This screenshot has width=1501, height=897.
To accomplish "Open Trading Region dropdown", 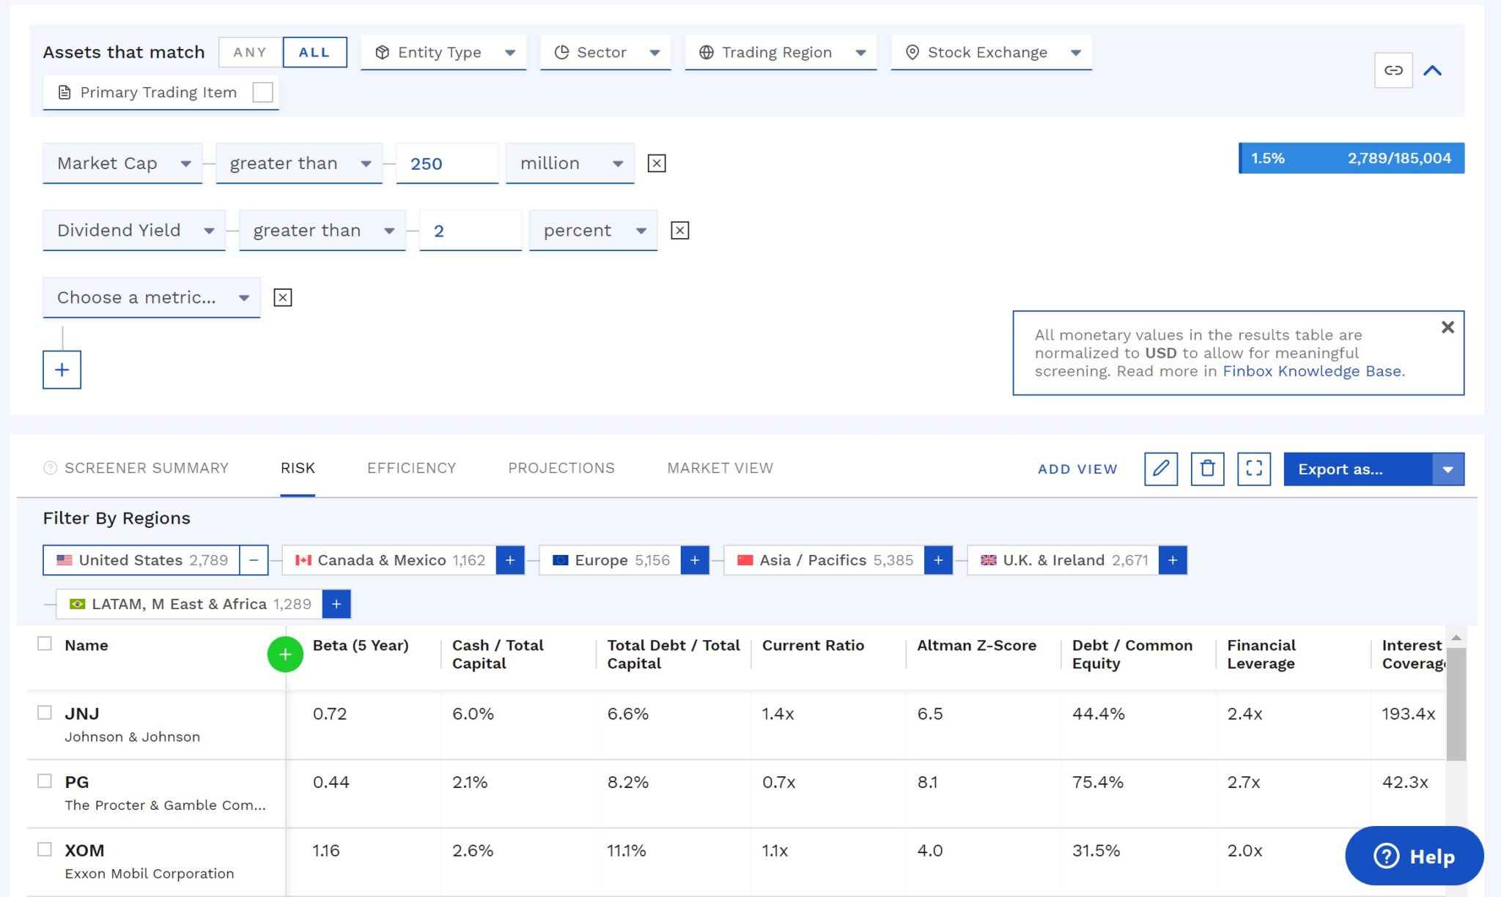I will pos(781,53).
